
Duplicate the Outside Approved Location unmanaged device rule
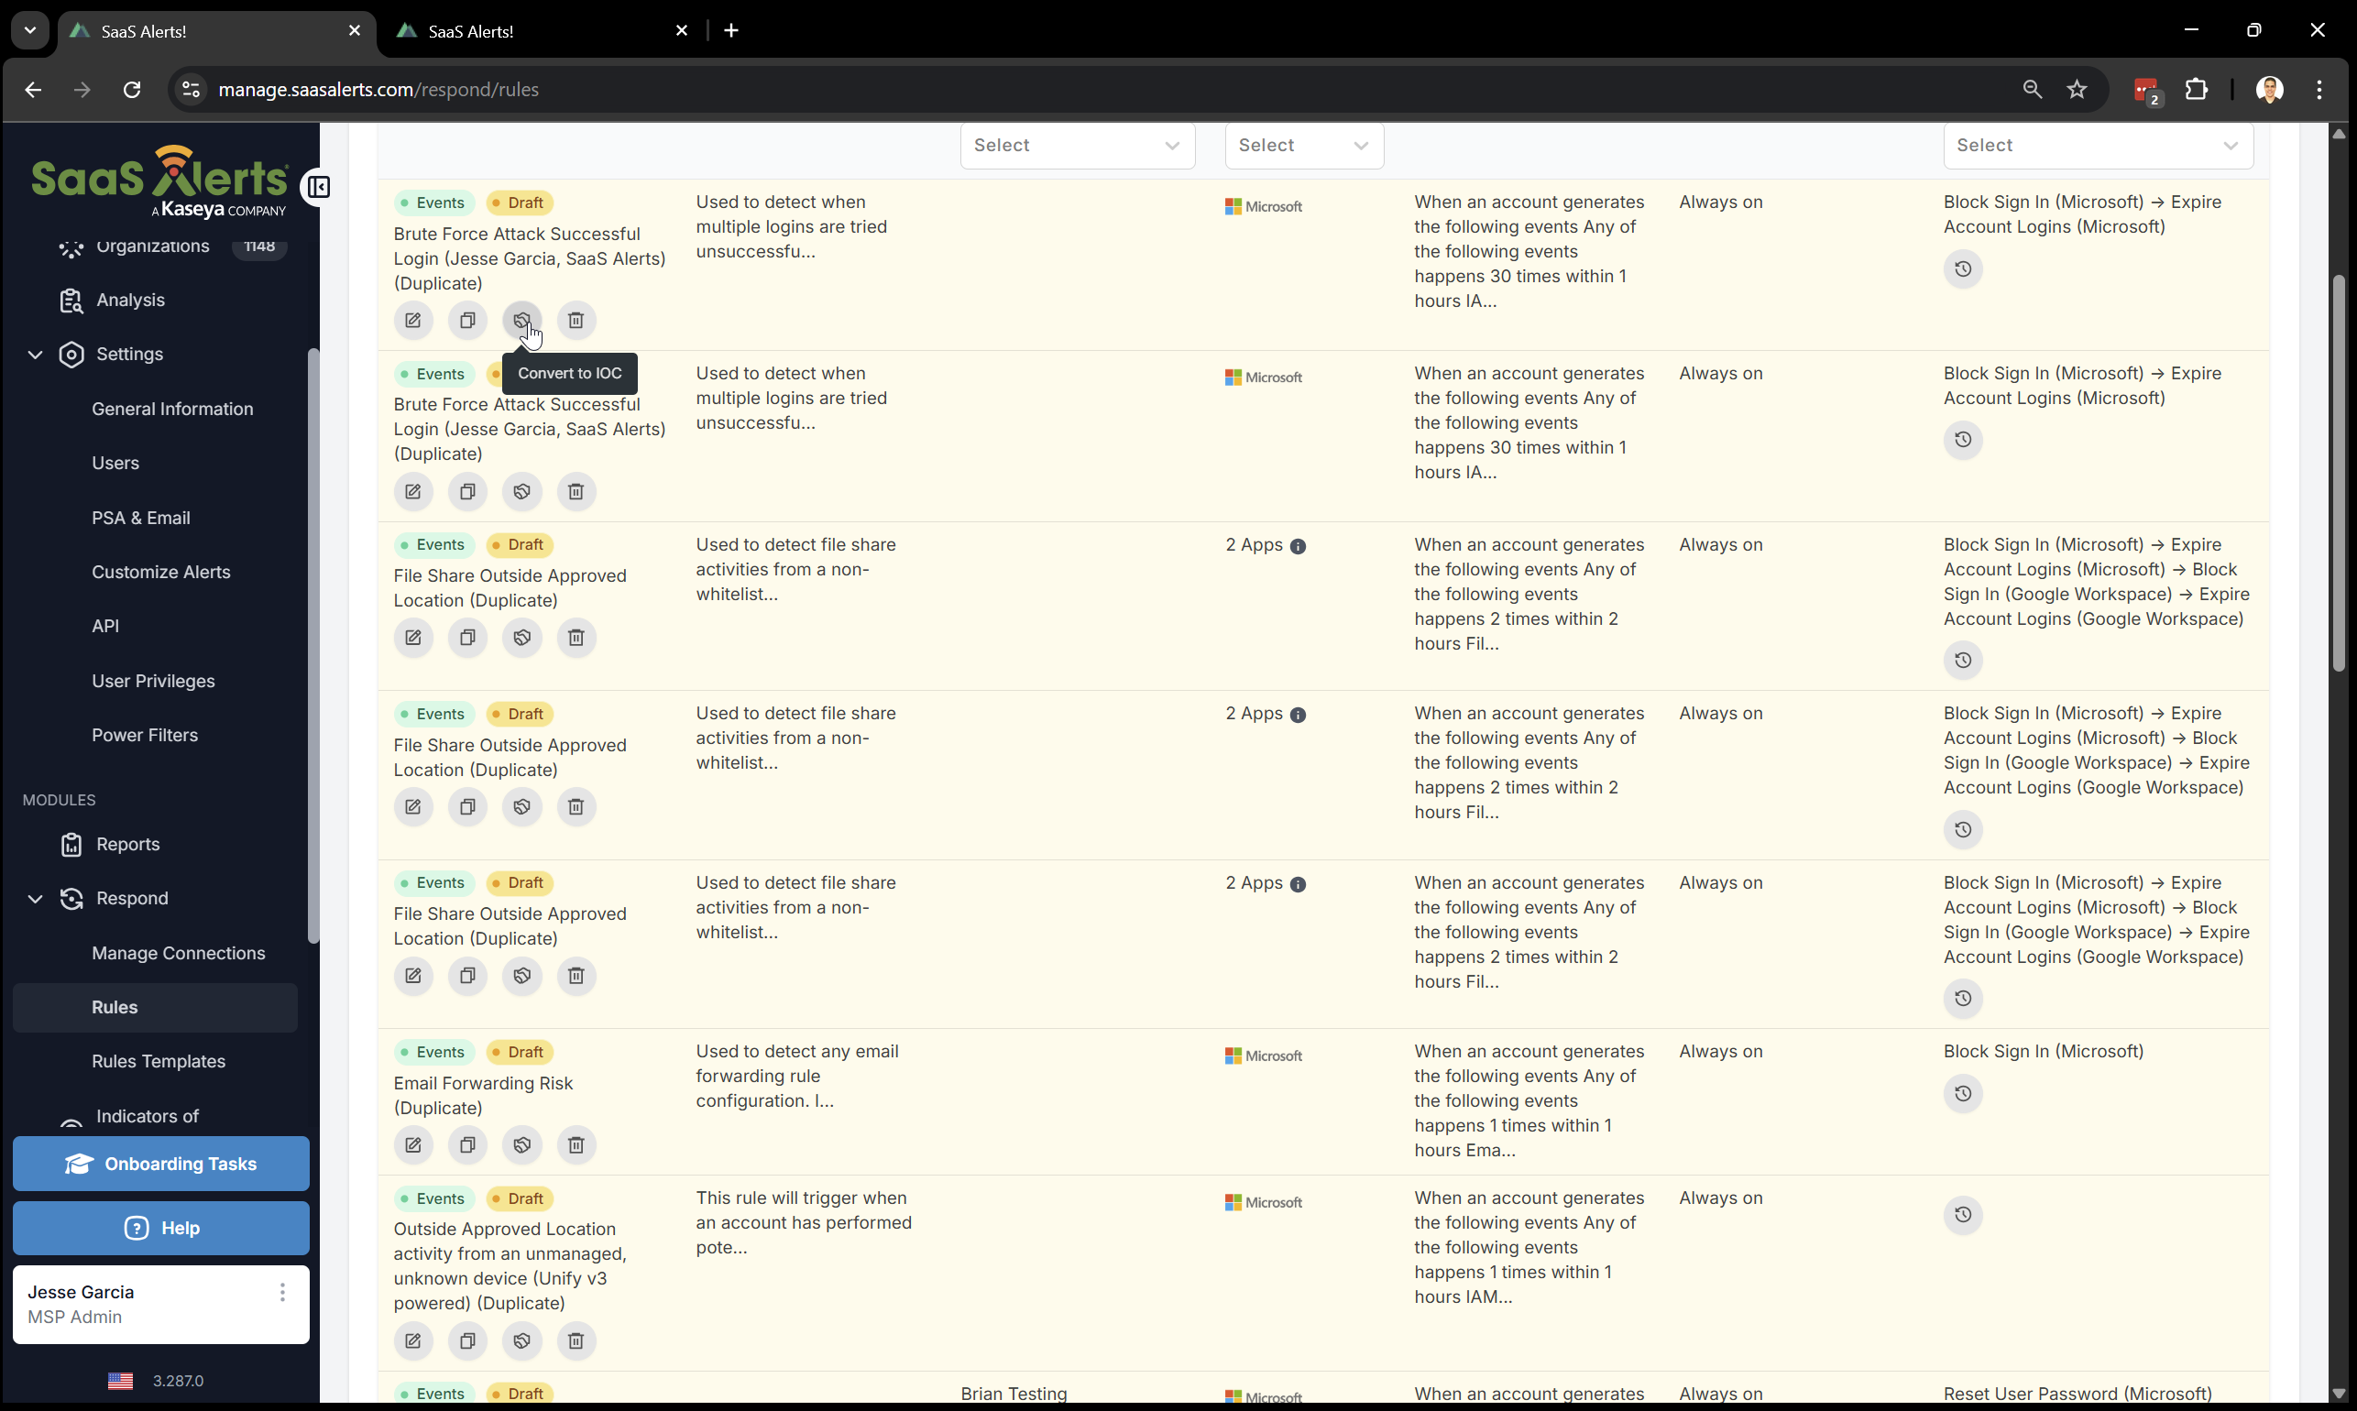(x=466, y=1340)
